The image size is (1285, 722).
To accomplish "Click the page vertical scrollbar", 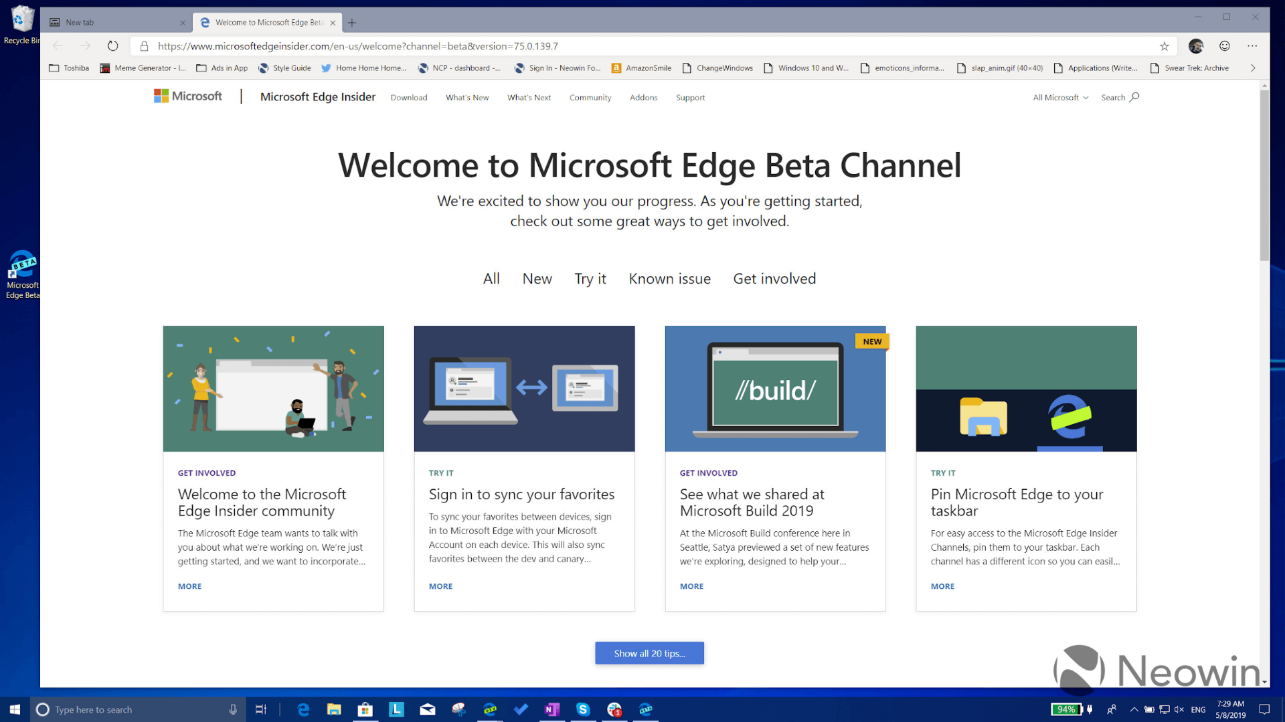I will [1264, 175].
